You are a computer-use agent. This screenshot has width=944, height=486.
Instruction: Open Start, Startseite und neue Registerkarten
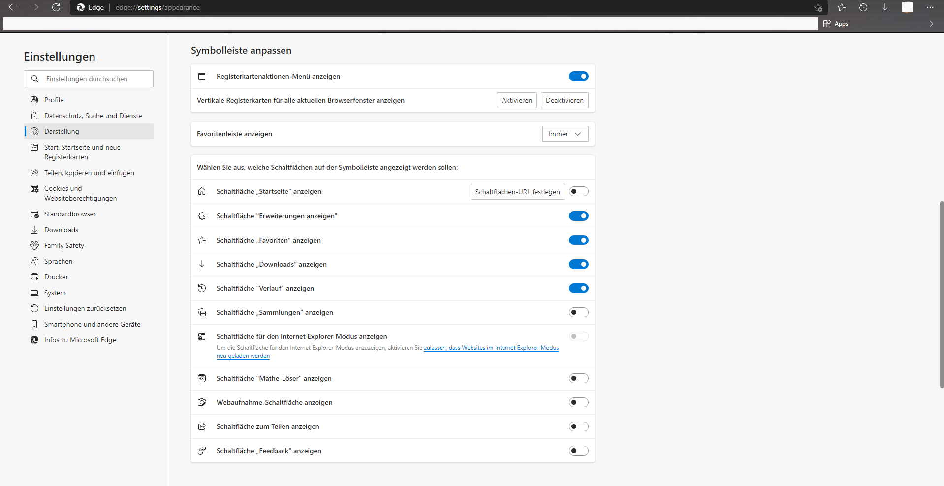coord(89,152)
